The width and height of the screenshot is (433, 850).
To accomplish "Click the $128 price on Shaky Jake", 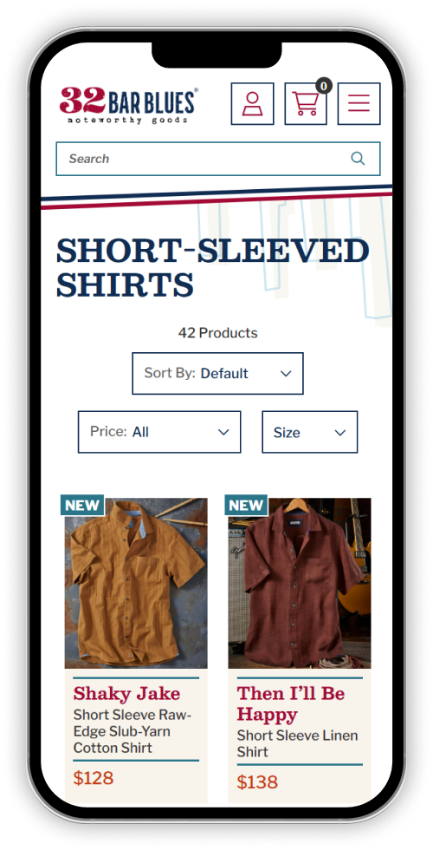I will (94, 778).
